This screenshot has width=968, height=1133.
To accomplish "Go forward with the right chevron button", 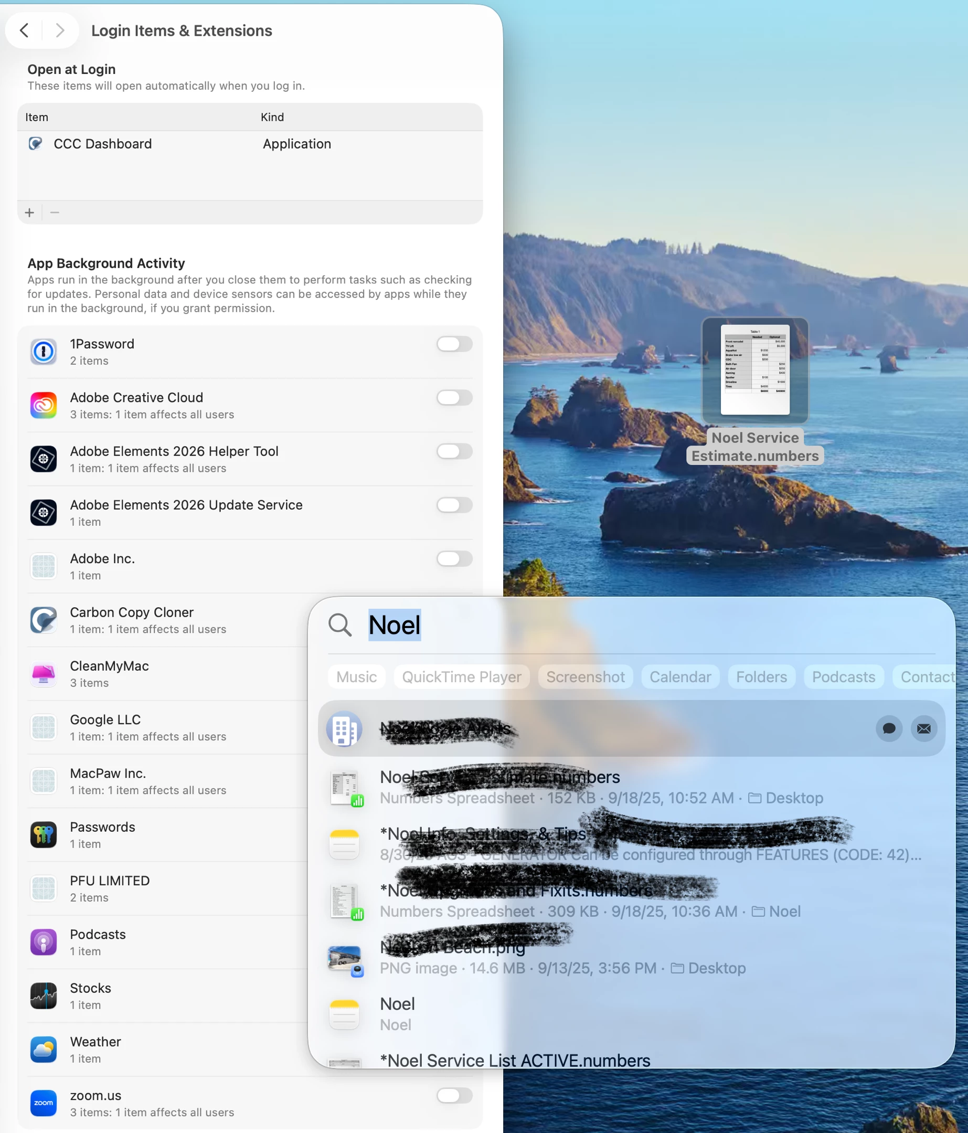I will tap(60, 30).
